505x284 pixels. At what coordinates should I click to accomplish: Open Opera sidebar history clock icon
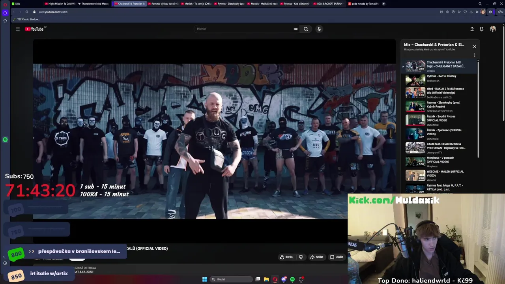tap(5, 263)
